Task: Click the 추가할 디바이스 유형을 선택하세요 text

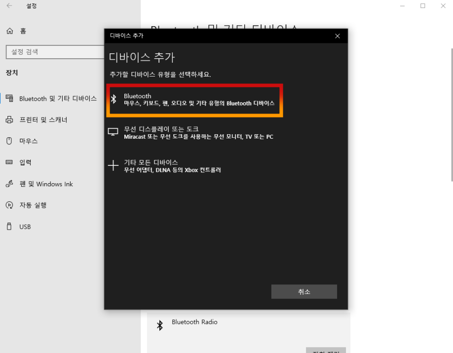Action: pos(160,75)
